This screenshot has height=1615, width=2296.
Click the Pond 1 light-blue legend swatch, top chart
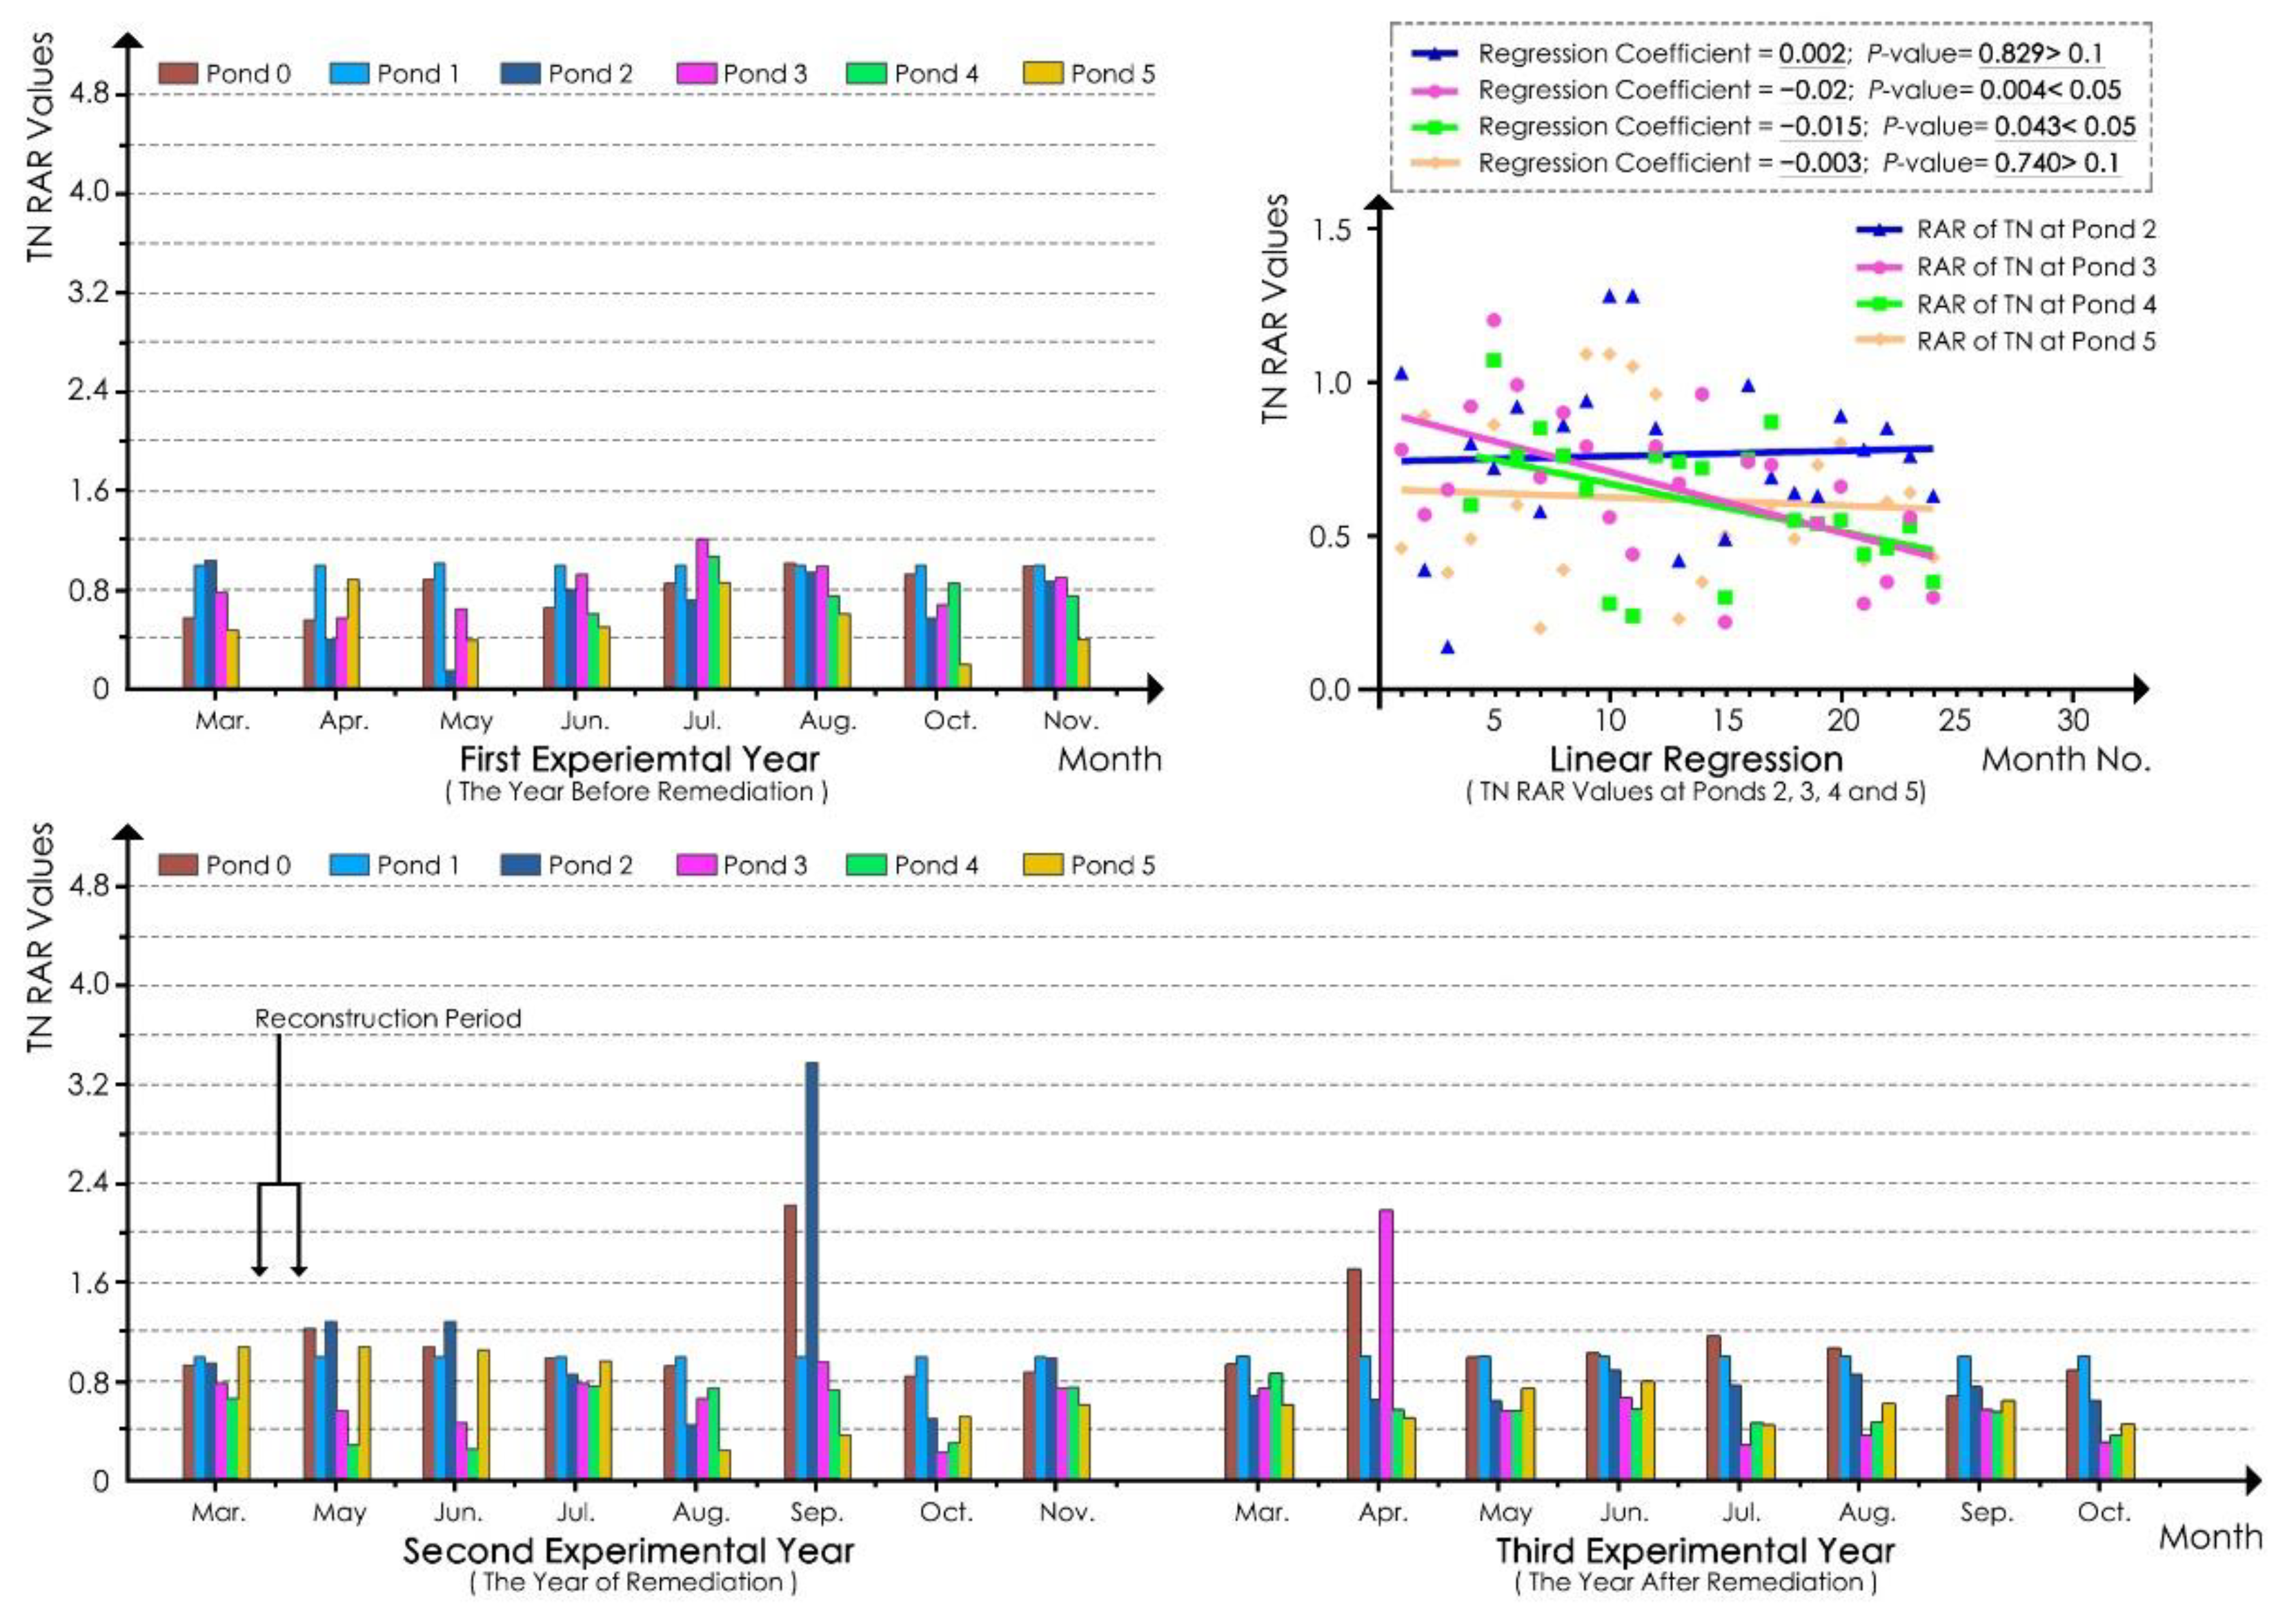click(x=349, y=74)
